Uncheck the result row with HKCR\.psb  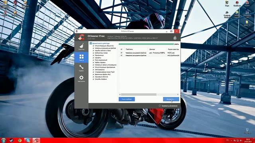pos(121,53)
